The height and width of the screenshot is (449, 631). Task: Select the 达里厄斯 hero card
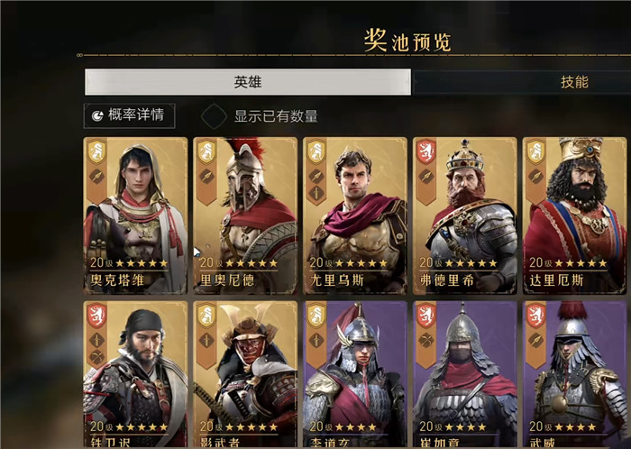click(575, 216)
